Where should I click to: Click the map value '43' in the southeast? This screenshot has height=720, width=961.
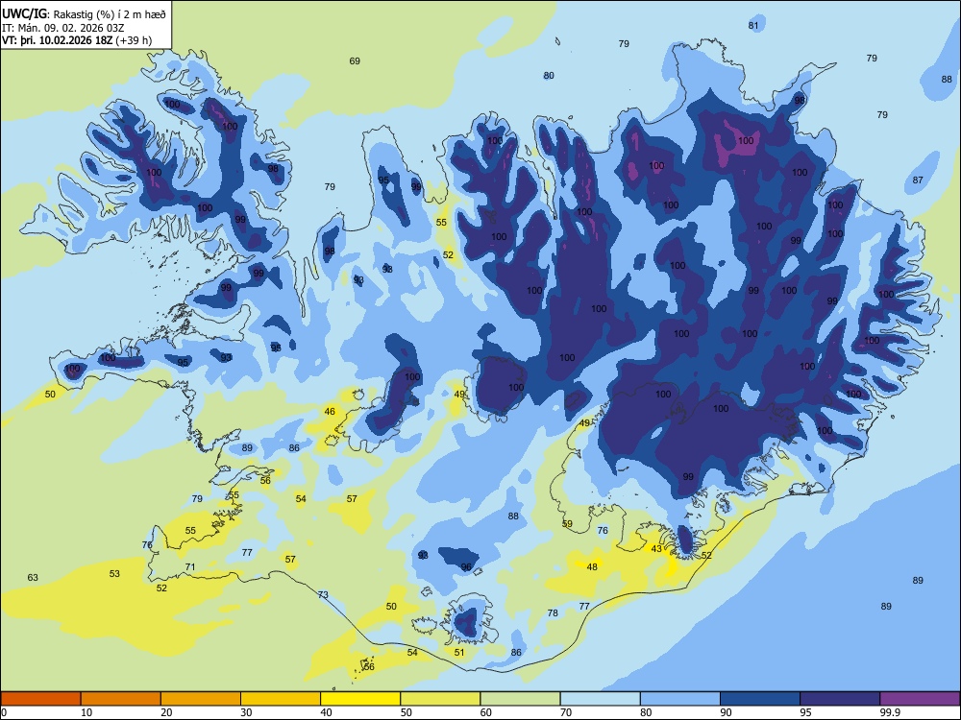656,548
